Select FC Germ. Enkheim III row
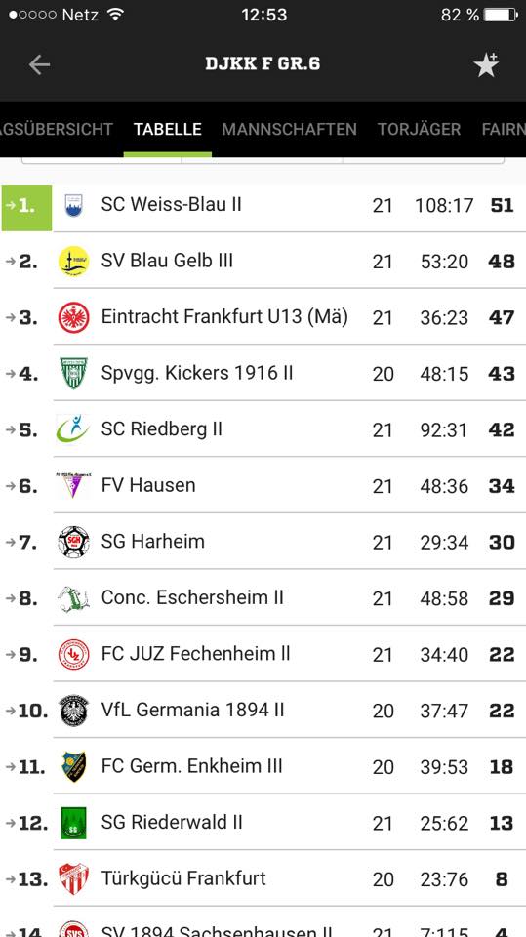 [x=263, y=766]
